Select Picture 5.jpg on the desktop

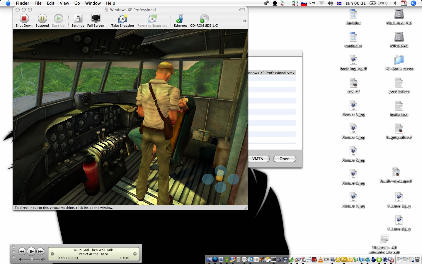[x=353, y=154]
